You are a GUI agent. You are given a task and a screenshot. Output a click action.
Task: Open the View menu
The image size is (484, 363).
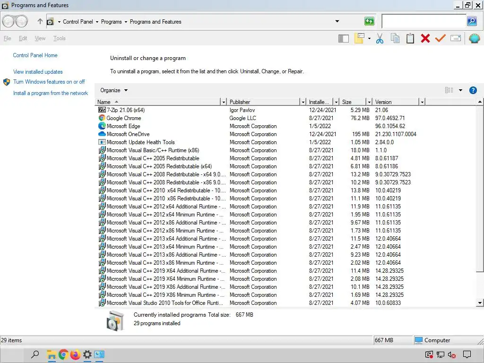pyautogui.click(x=40, y=38)
